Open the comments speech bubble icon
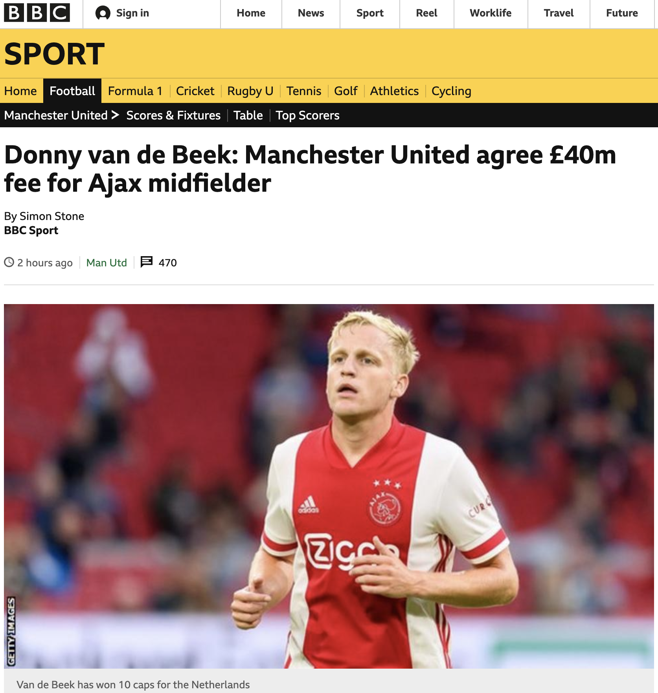Viewport: 658px width, 693px height. pos(147,262)
